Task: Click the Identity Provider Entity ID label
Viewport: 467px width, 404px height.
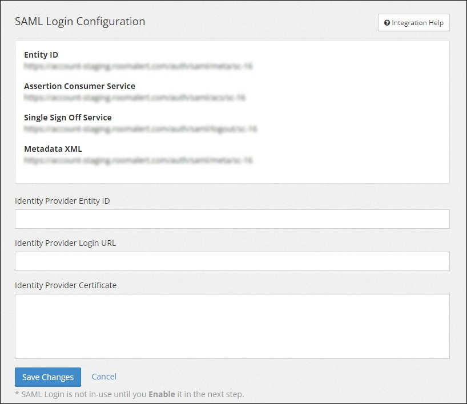Action: [x=62, y=201]
